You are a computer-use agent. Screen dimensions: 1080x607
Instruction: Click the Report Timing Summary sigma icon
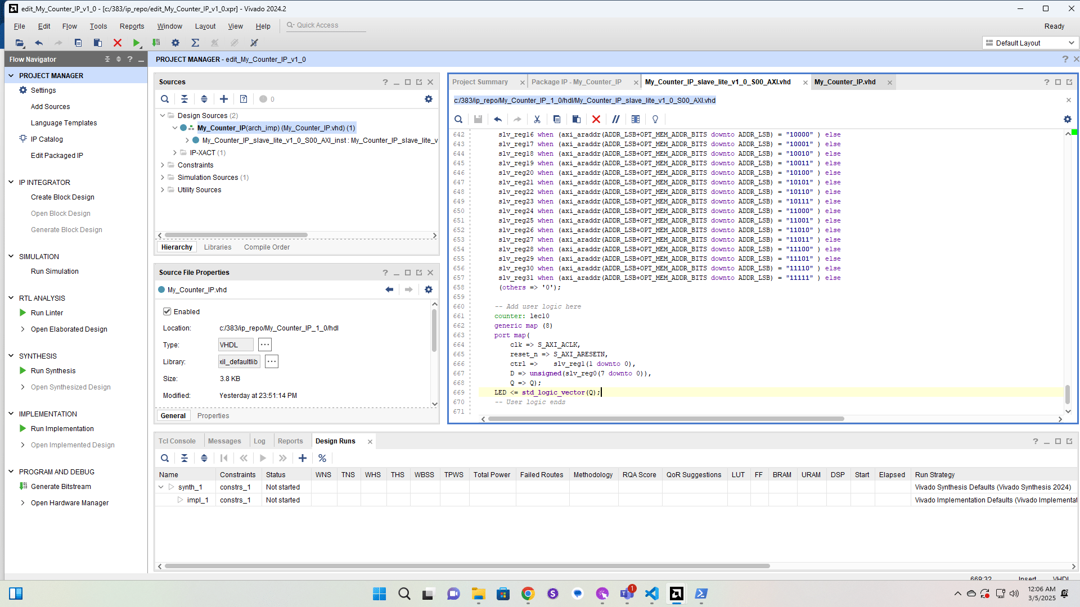pyautogui.click(x=195, y=43)
